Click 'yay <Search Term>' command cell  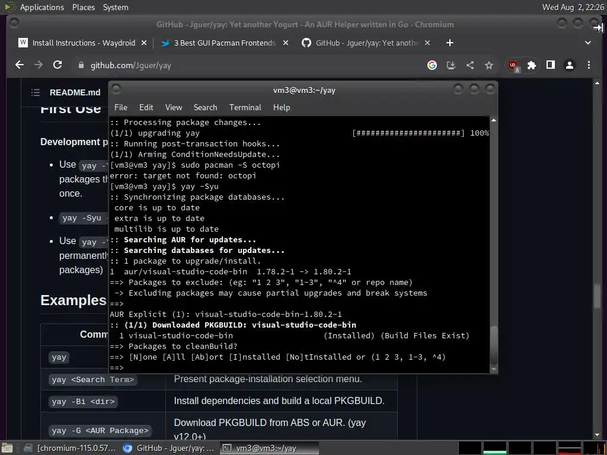coord(92,380)
